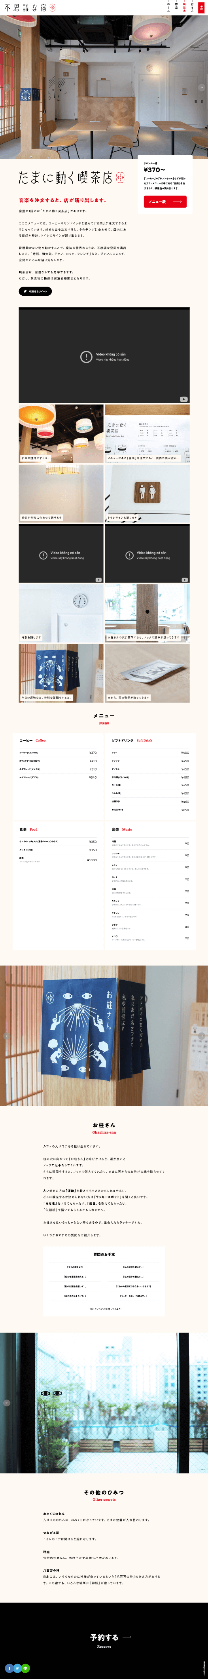Show previous slide of noren curtain image
This screenshot has height=1679, width=208.
pyautogui.click(x=6, y=1035)
